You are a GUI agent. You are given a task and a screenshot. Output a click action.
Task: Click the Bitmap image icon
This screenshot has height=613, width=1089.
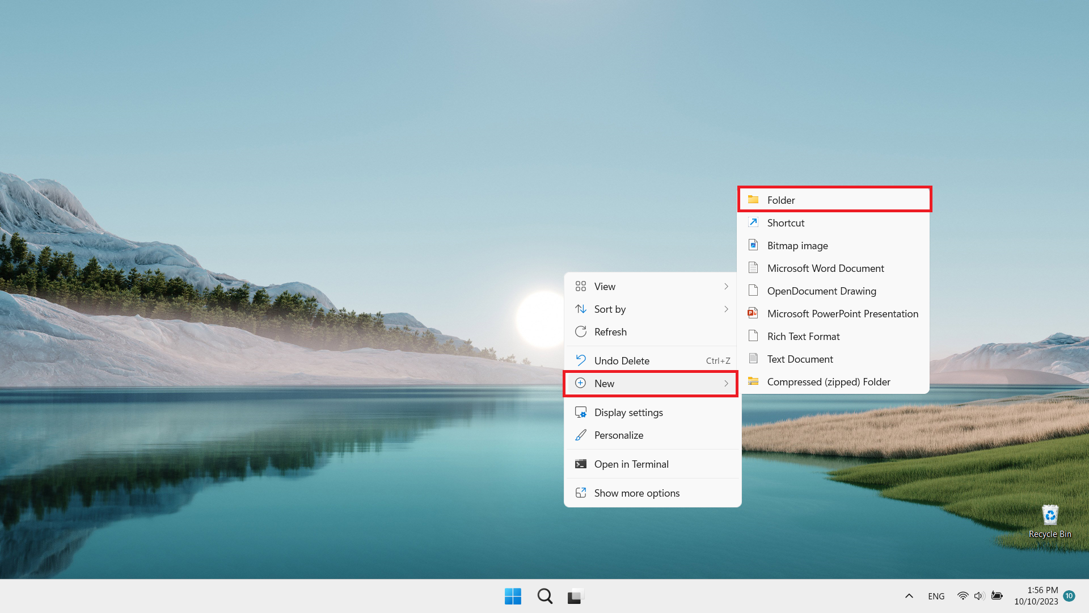(753, 245)
